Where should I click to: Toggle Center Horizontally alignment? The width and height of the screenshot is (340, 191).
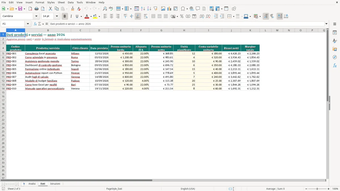point(111,16)
